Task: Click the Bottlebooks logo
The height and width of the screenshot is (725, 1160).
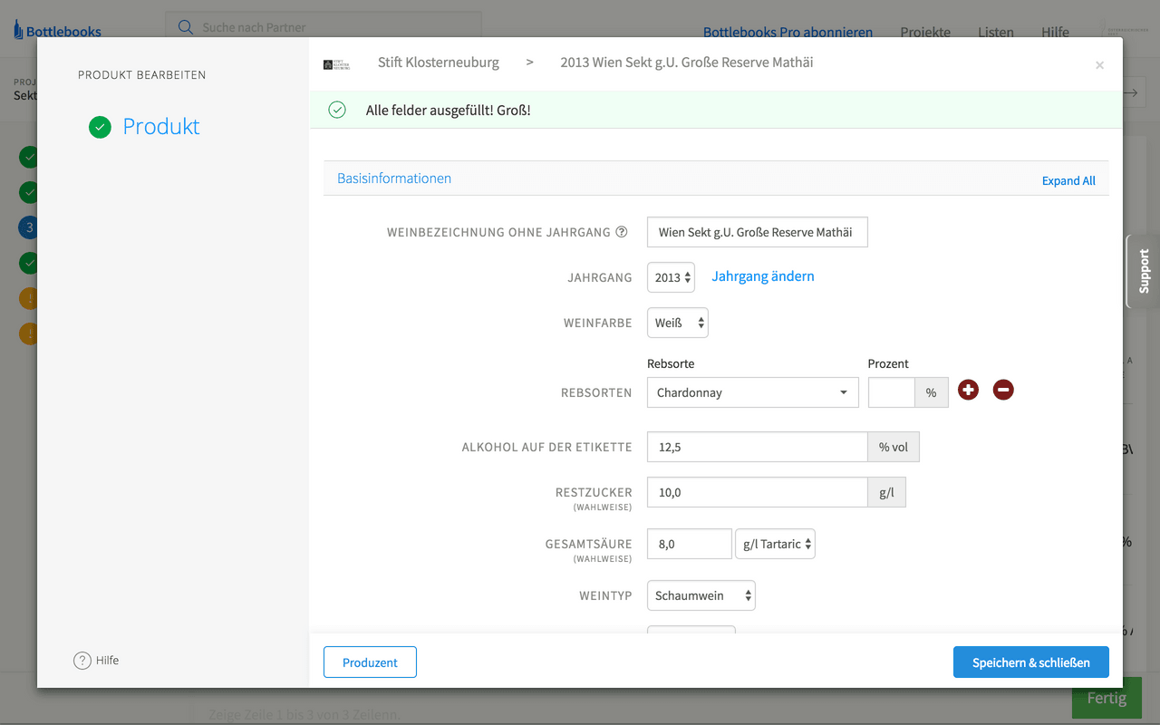Action: click(x=57, y=31)
